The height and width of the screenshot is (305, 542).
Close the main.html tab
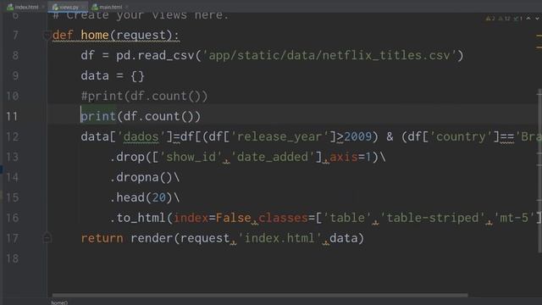tap(127, 7)
